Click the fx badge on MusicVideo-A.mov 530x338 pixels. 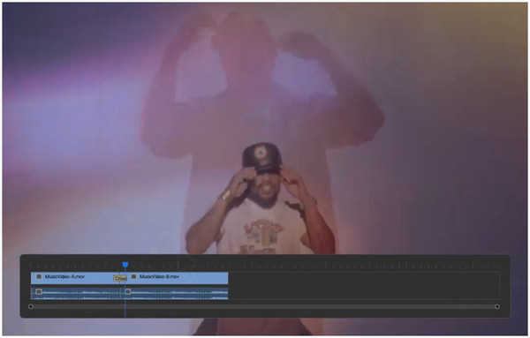coord(39,276)
